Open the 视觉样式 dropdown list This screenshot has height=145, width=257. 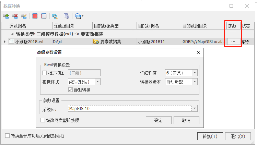[x=97, y=82]
